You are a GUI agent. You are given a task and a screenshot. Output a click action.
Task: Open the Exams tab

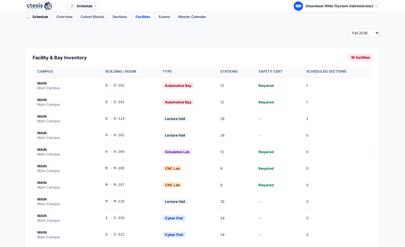(x=164, y=17)
